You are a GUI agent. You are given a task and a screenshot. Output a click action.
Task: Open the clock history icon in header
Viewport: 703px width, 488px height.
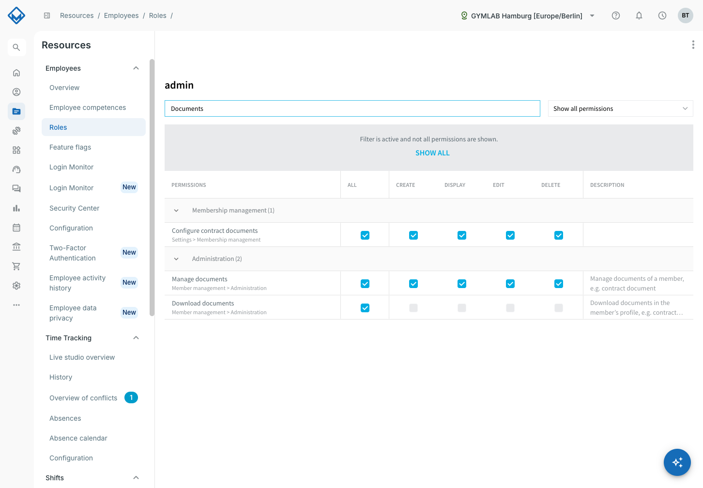662,15
